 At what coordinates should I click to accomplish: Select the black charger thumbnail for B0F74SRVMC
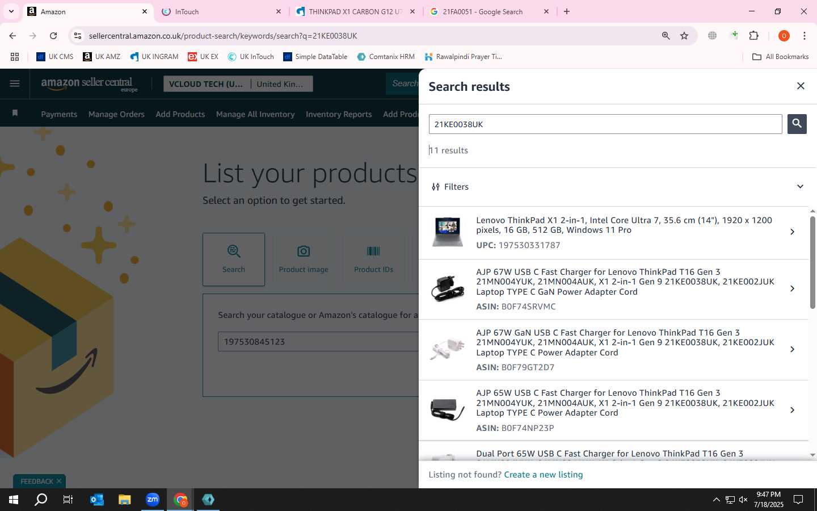click(x=447, y=288)
